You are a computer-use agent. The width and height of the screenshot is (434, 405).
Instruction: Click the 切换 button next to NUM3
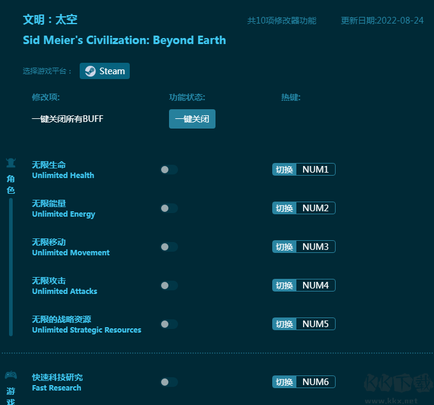pos(284,247)
